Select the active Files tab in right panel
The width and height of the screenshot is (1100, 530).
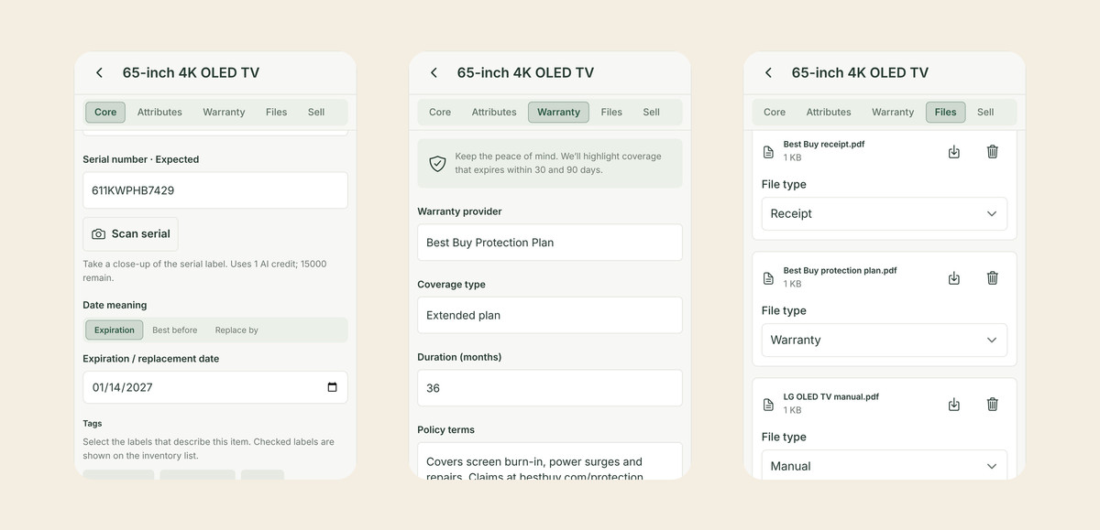click(946, 113)
